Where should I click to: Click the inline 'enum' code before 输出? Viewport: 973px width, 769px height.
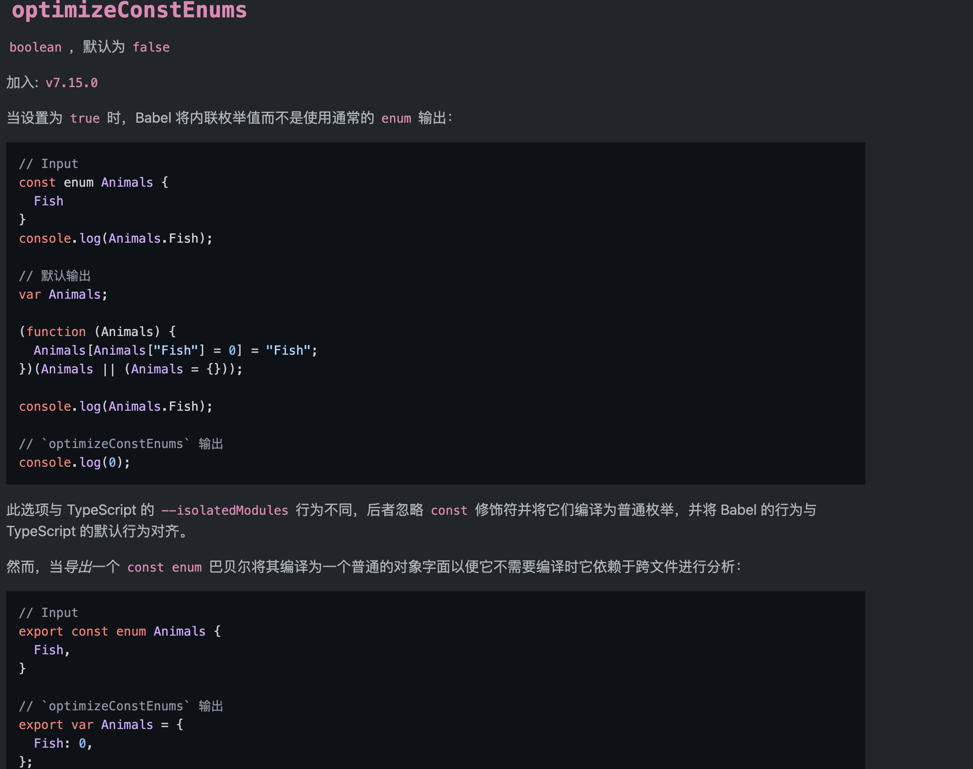tap(396, 118)
